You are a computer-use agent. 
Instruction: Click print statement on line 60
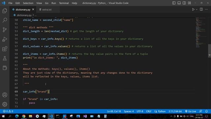[x=50, y=58]
